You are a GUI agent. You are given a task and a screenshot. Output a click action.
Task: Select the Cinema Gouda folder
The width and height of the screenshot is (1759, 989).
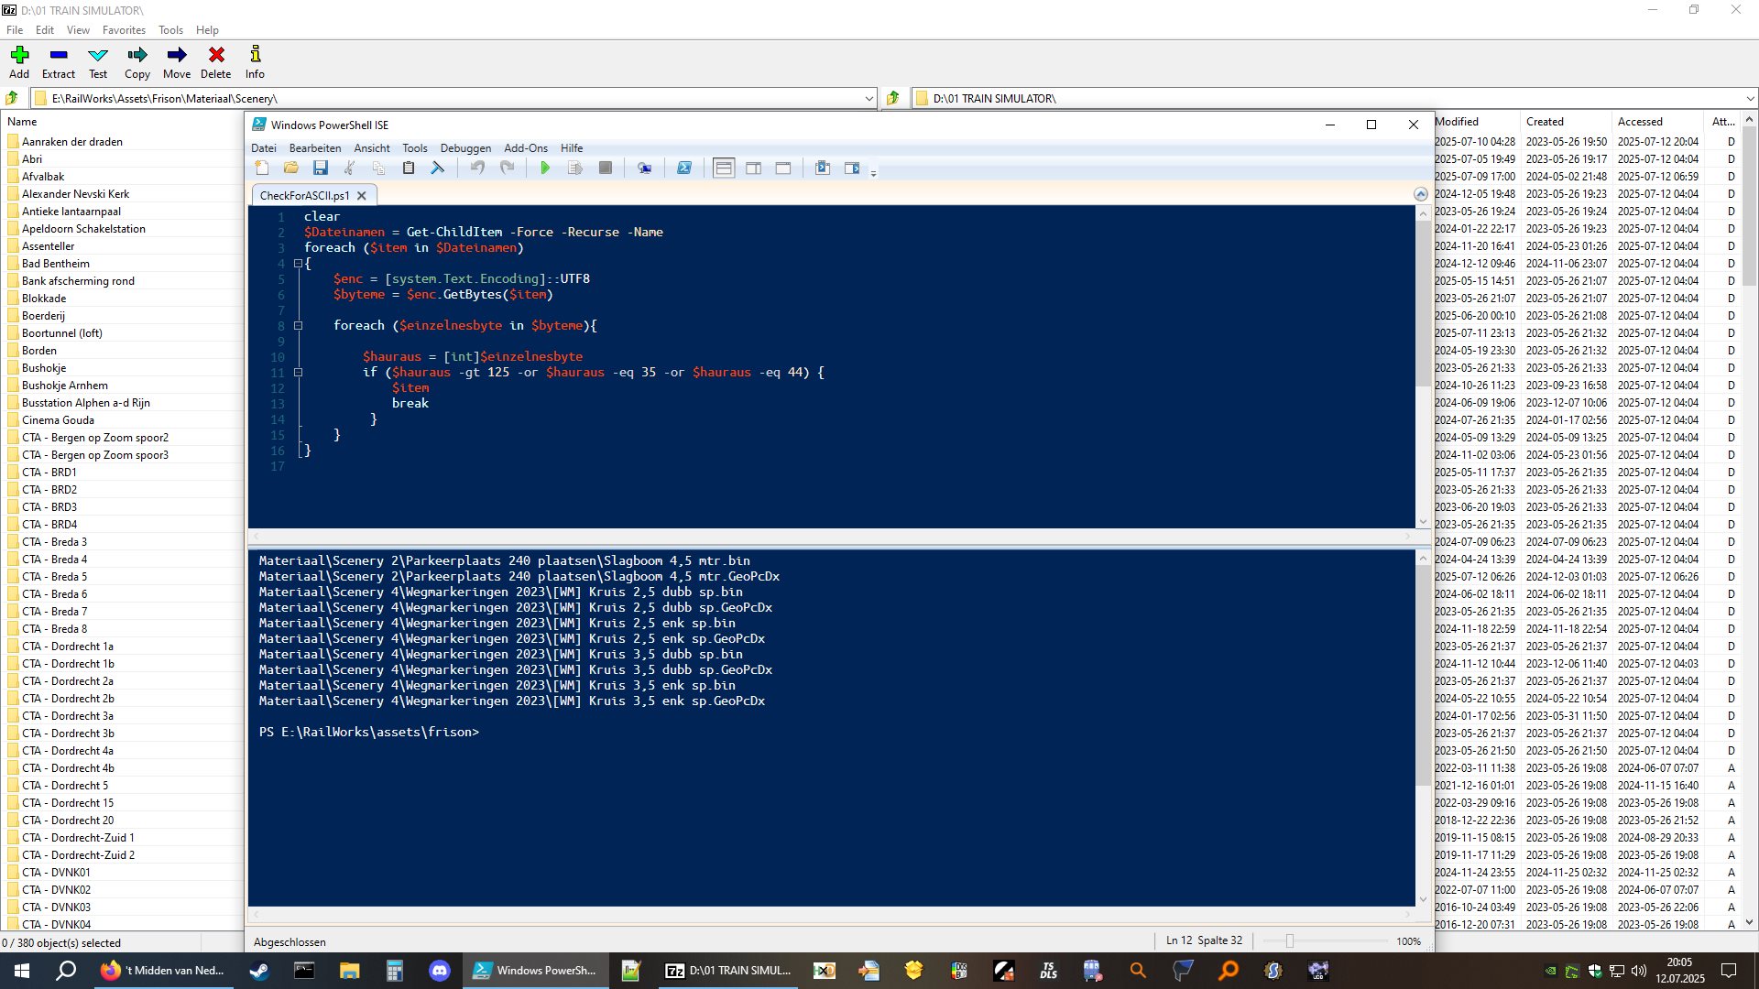point(58,420)
